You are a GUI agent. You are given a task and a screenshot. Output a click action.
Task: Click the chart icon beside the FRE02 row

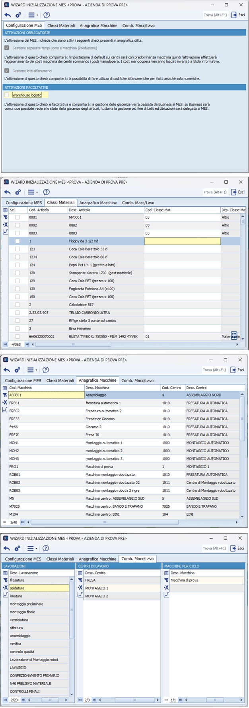(x=5, y=410)
